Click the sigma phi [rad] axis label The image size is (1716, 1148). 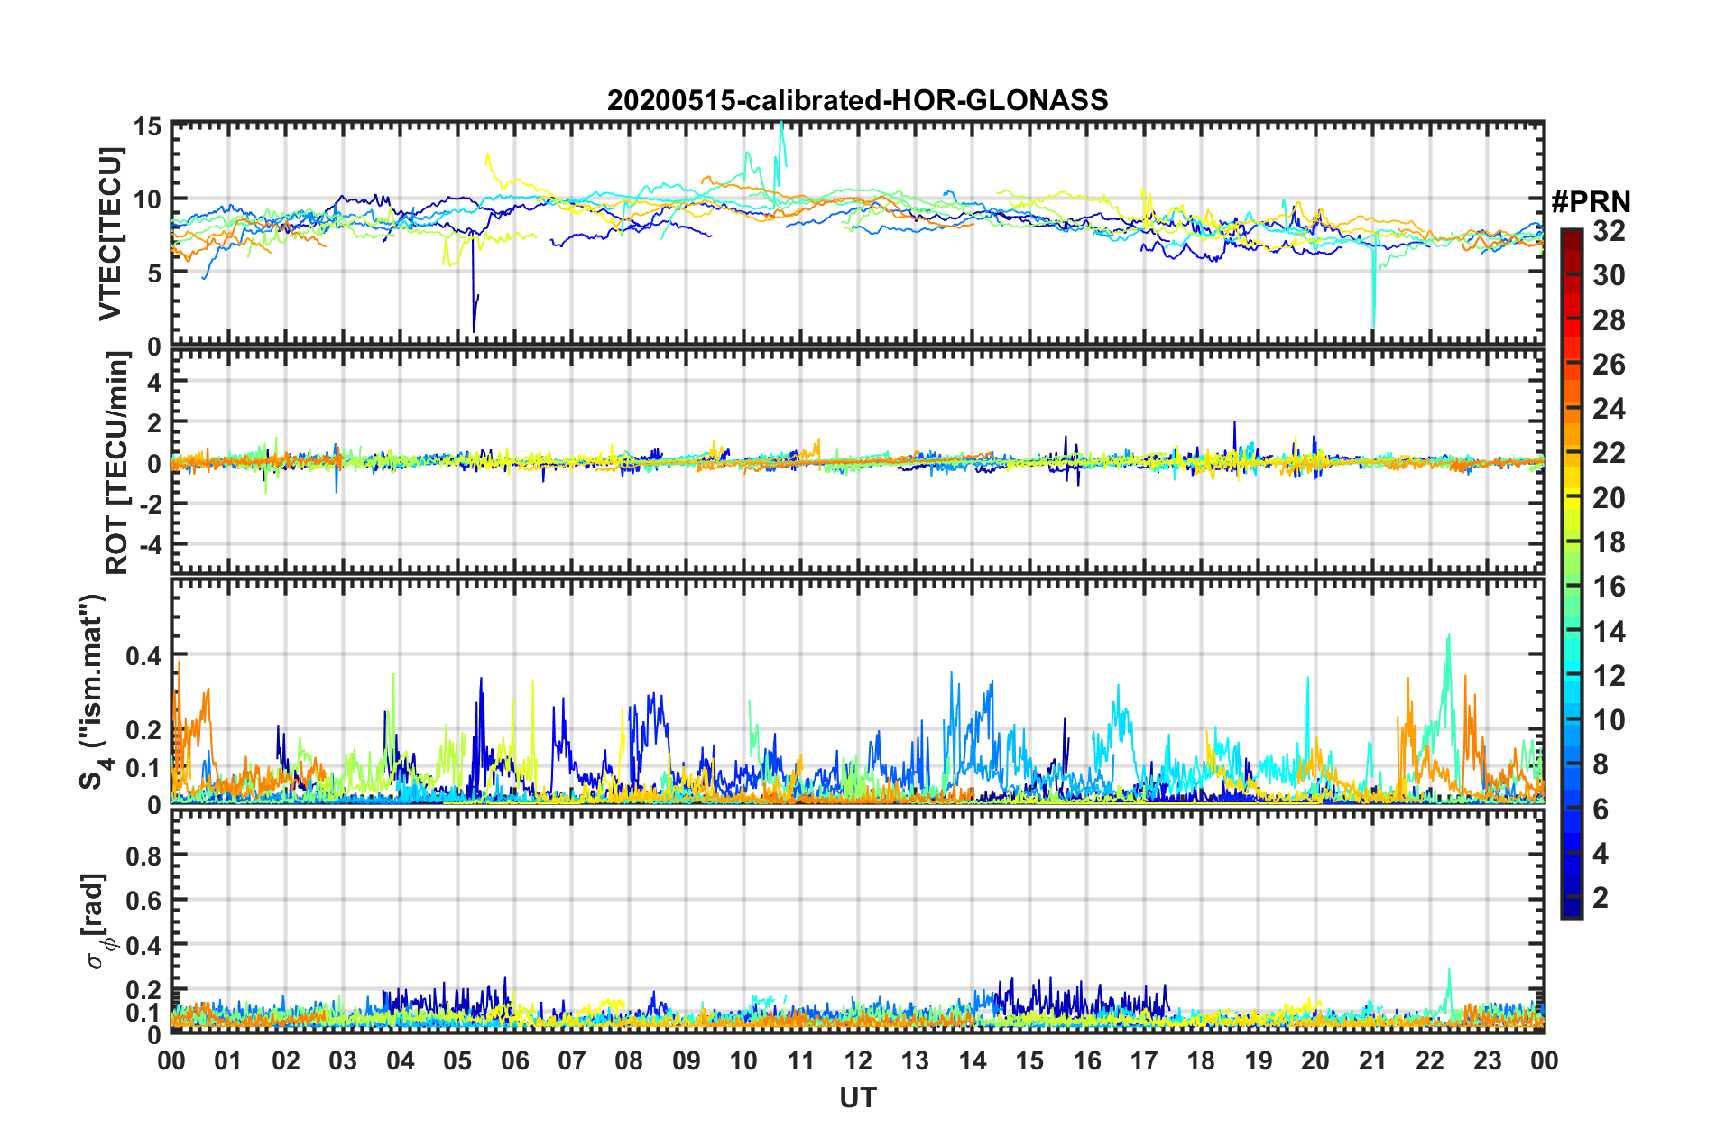coord(97,921)
